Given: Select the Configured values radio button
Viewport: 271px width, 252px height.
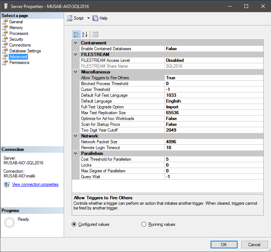Looking at the screenshot, I should pos(74,224).
